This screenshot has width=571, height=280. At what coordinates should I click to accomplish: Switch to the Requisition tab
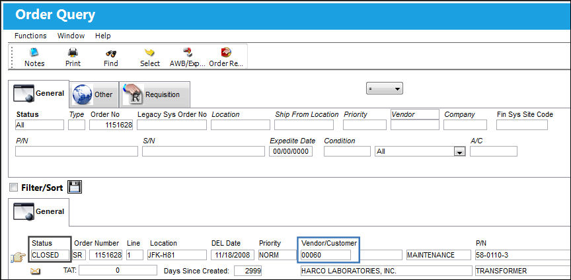click(155, 94)
